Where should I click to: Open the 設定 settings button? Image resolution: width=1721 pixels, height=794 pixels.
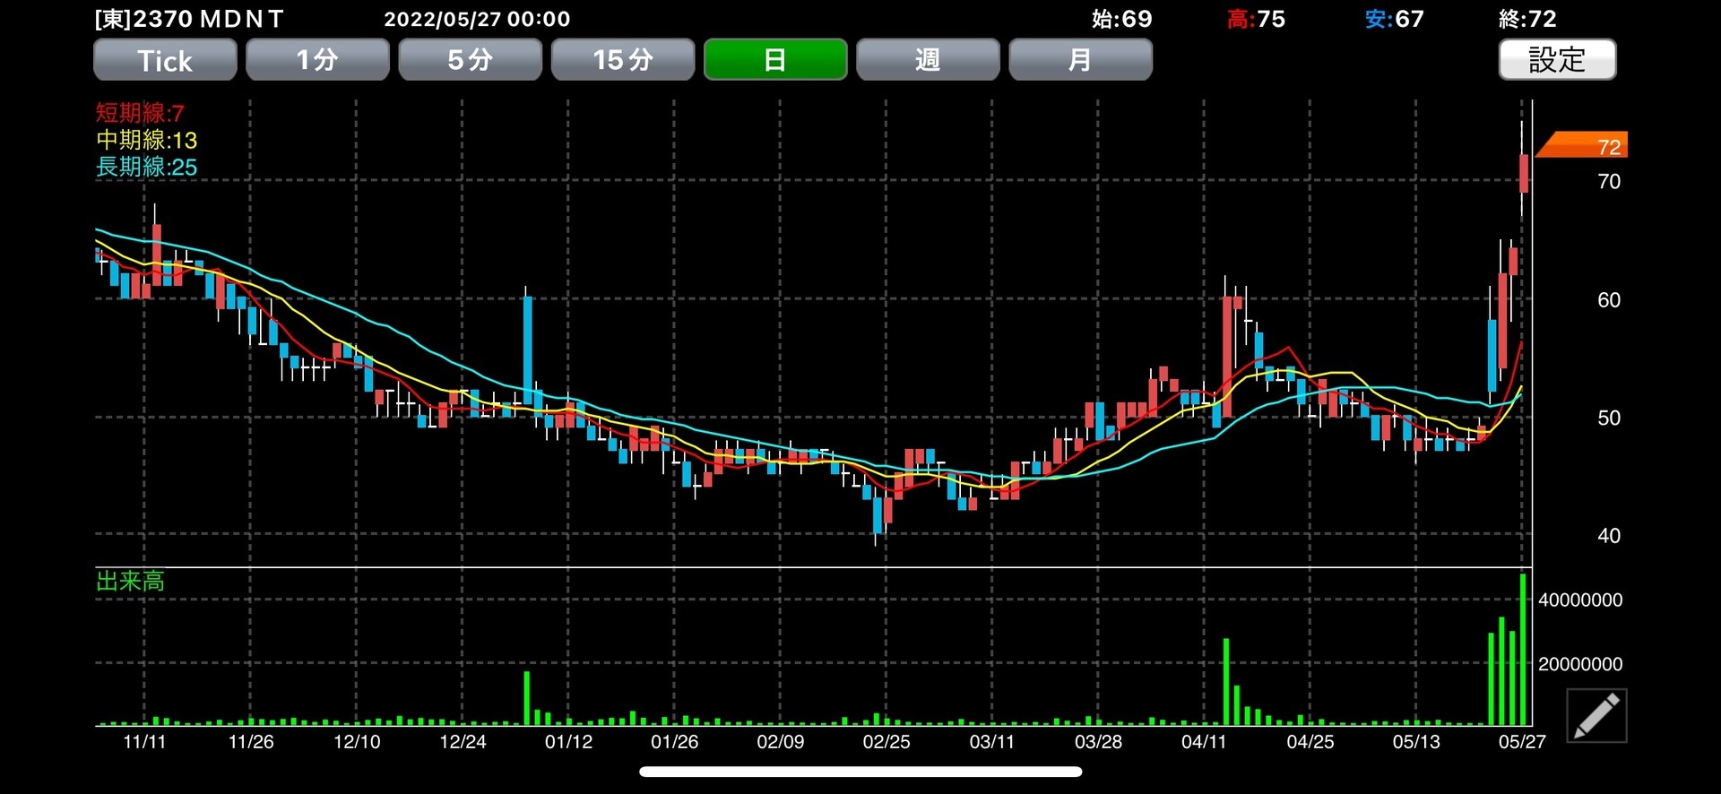(x=1557, y=60)
